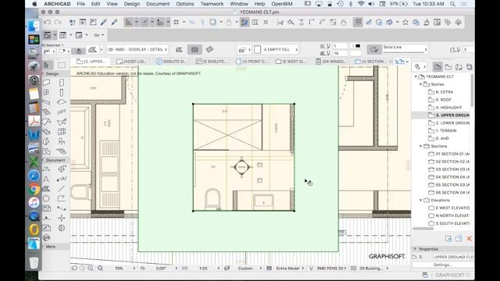Click the star Favorites icon in toolbar

pos(405,23)
